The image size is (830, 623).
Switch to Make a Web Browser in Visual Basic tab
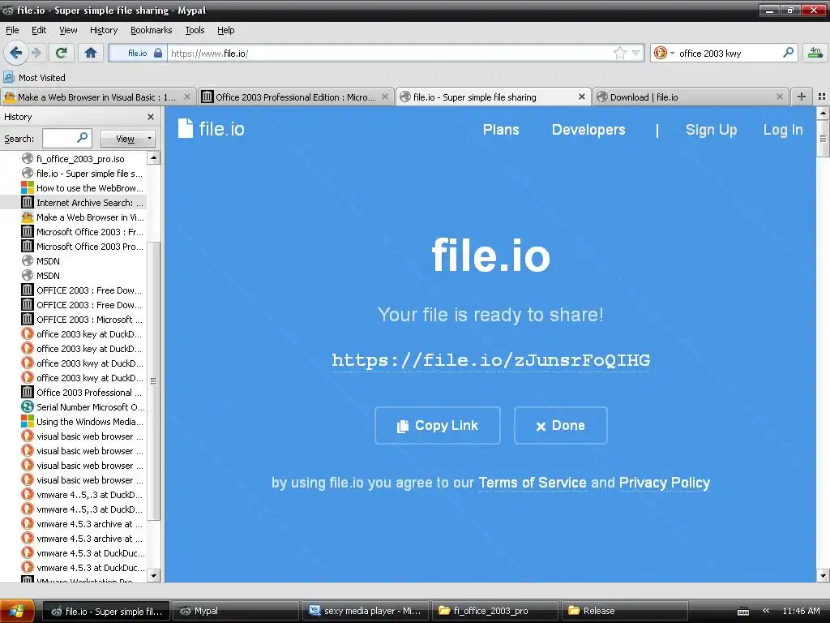[98, 97]
